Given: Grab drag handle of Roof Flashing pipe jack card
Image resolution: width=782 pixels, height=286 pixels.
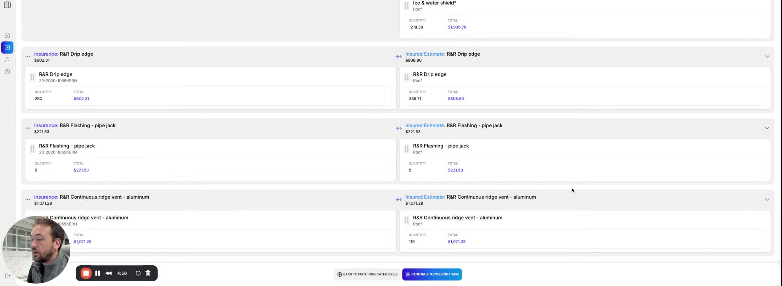Looking at the screenshot, I should [406, 149].
